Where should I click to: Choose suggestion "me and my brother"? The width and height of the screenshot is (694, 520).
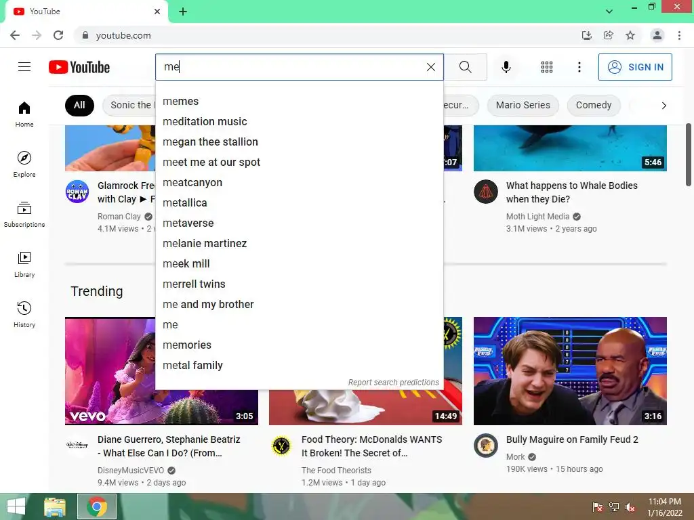[x=299, y=305]
